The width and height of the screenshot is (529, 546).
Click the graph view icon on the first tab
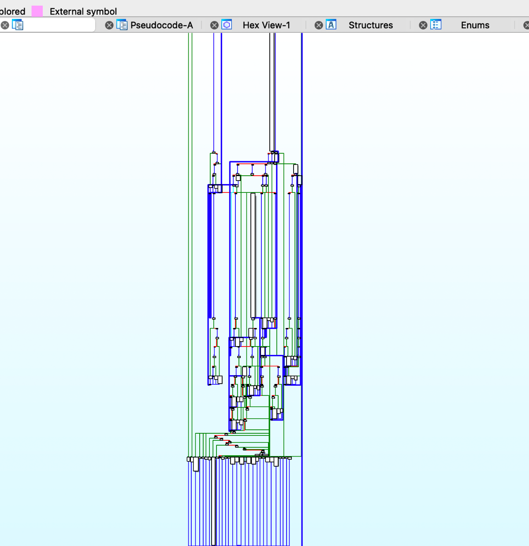coord(18,25)
